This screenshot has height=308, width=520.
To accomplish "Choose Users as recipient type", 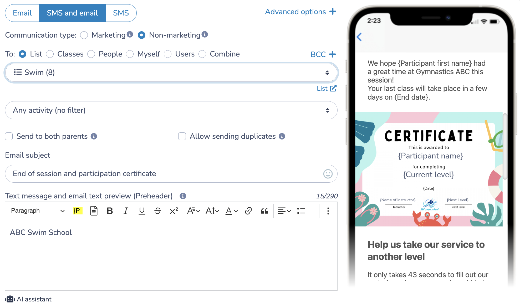I will pyautogui.click(x=168, y=54).
